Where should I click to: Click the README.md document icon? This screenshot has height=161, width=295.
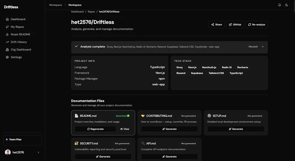(76, 116)
